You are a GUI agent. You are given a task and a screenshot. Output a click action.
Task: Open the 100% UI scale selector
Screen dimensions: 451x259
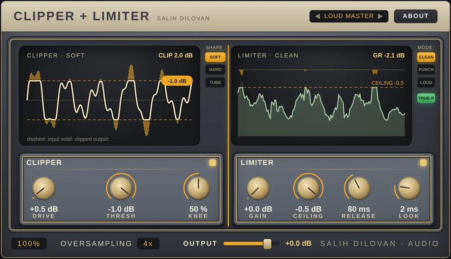(29, 244)
